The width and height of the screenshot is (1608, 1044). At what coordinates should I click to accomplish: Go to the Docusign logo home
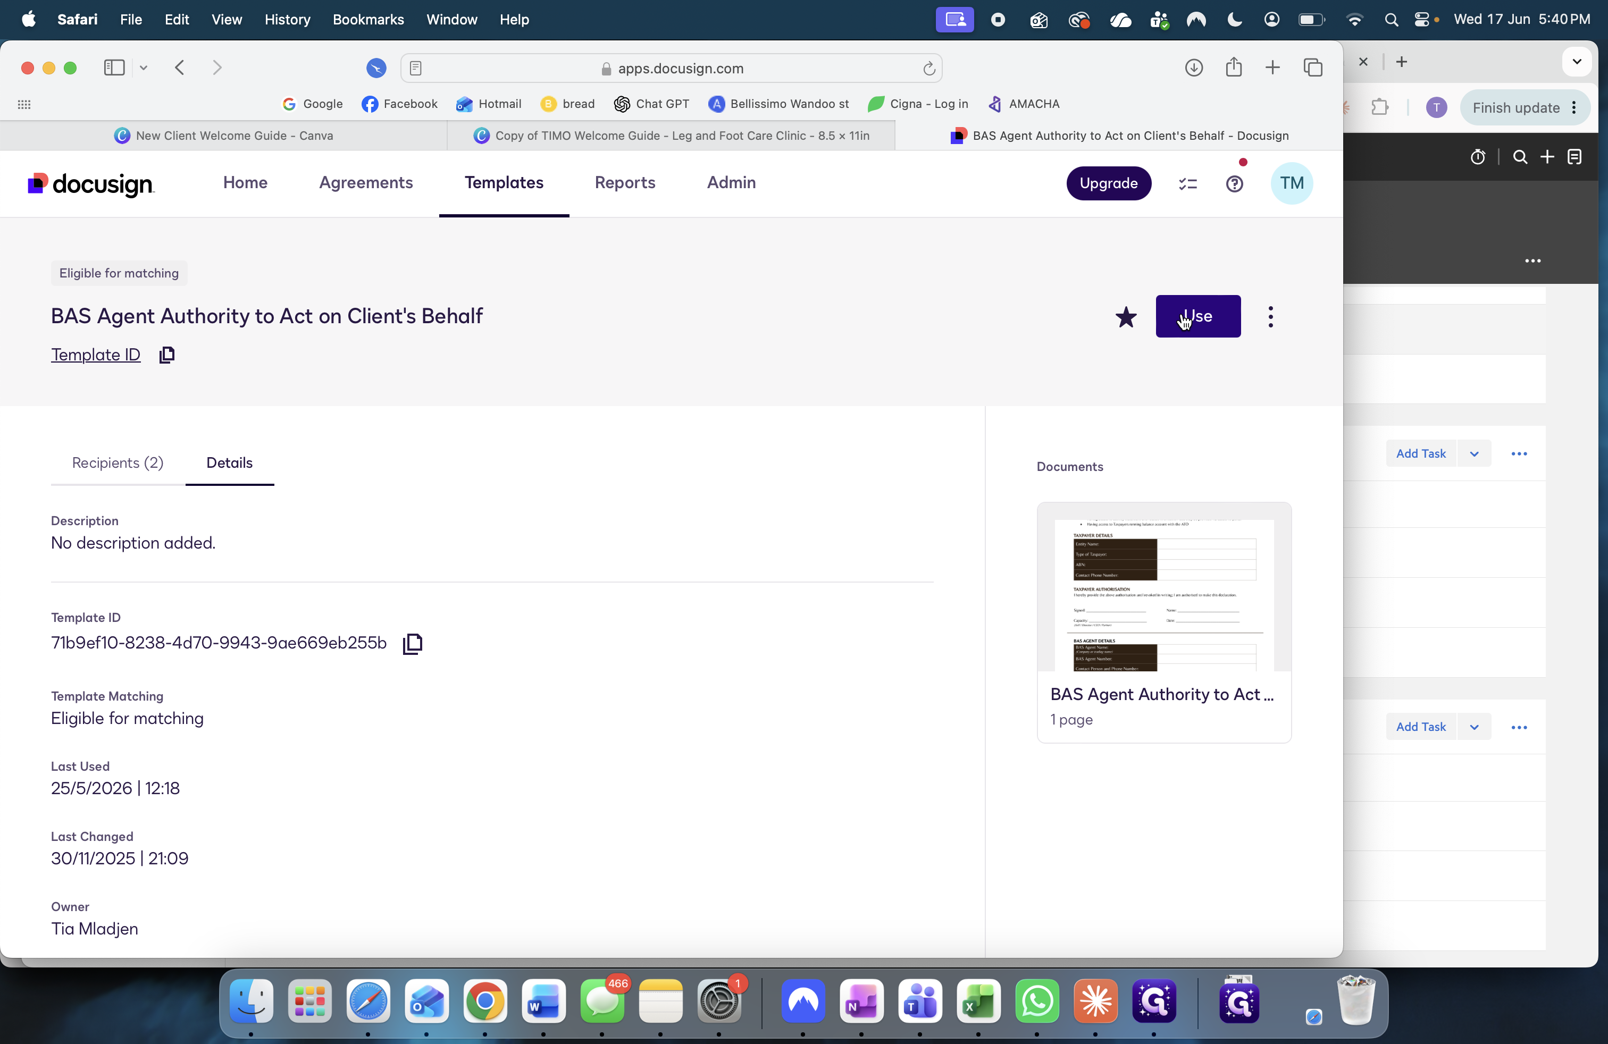[x=91, y=184]
